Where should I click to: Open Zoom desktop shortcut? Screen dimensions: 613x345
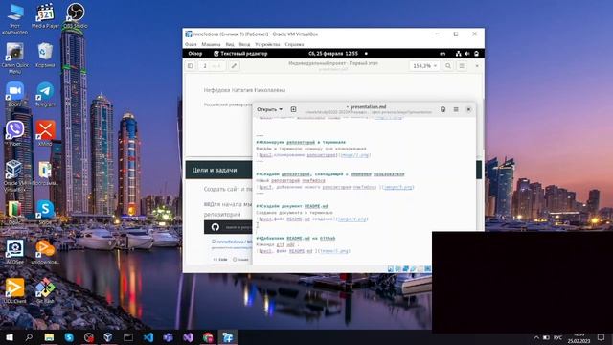[15, 94]
